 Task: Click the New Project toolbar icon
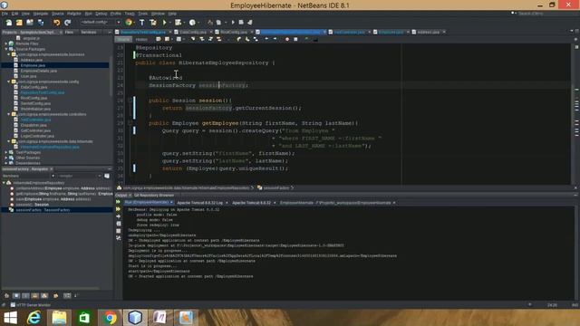click(19, 23)
